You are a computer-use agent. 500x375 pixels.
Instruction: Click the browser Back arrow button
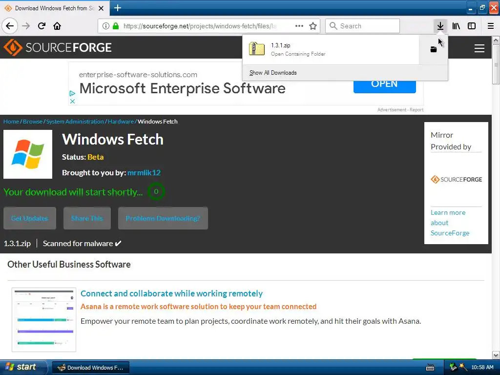tap(10, 26)
